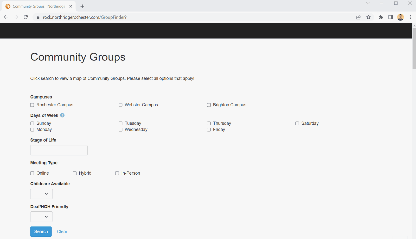The width and height of the screenshot is (416, 239).
Task: Tick the Wednesday checkbox
Action: pyautogui.click(x=120, y=130)
